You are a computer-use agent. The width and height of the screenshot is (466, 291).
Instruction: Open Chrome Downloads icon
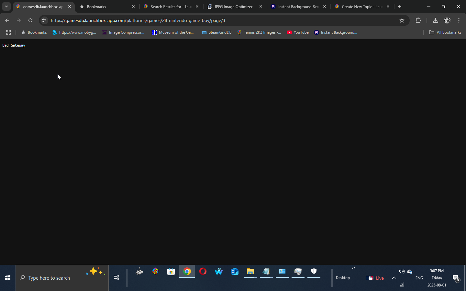point(436,20)
